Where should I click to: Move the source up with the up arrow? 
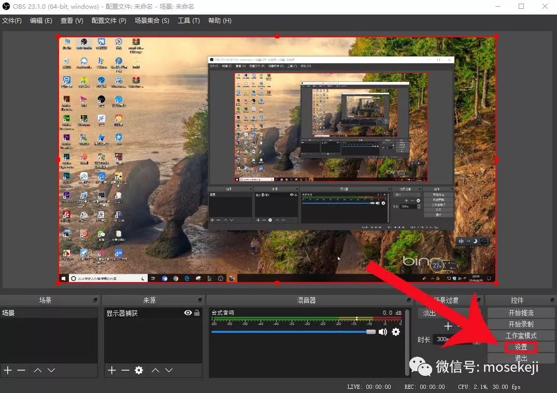155,370
